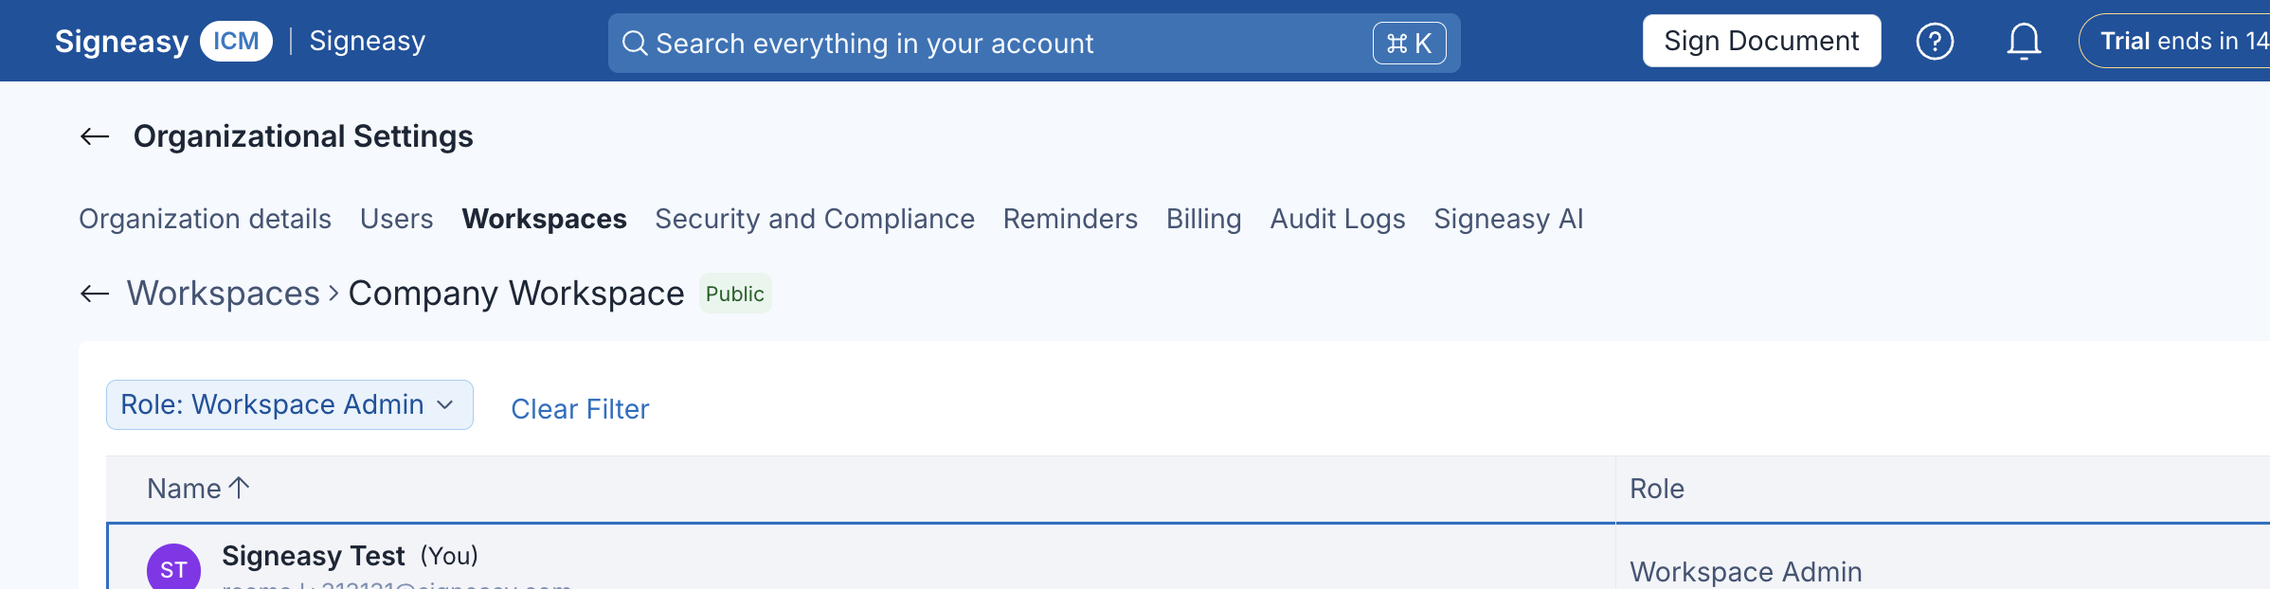Image resolution: width=2270 pixels, height=589 pixels.
Task: Click the Trial ends banner button
Action: pos(2175,41)
